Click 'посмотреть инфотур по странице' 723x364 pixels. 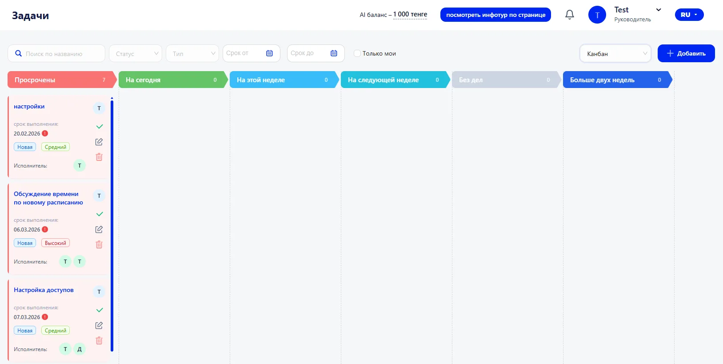495,15
